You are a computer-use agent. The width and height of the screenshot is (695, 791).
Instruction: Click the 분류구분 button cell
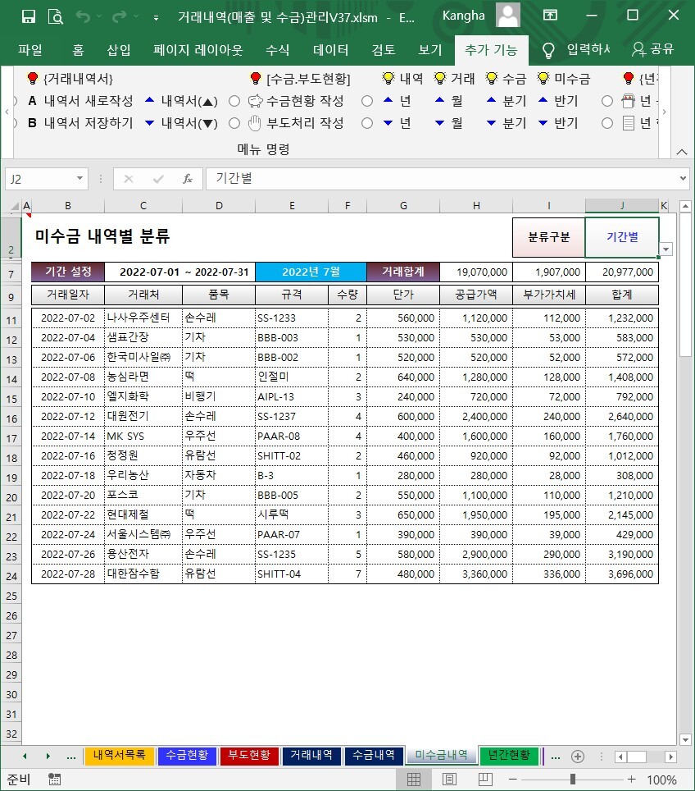coord(549,237)
